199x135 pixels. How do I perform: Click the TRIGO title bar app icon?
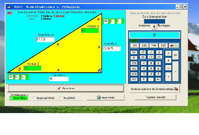[8, 7]
